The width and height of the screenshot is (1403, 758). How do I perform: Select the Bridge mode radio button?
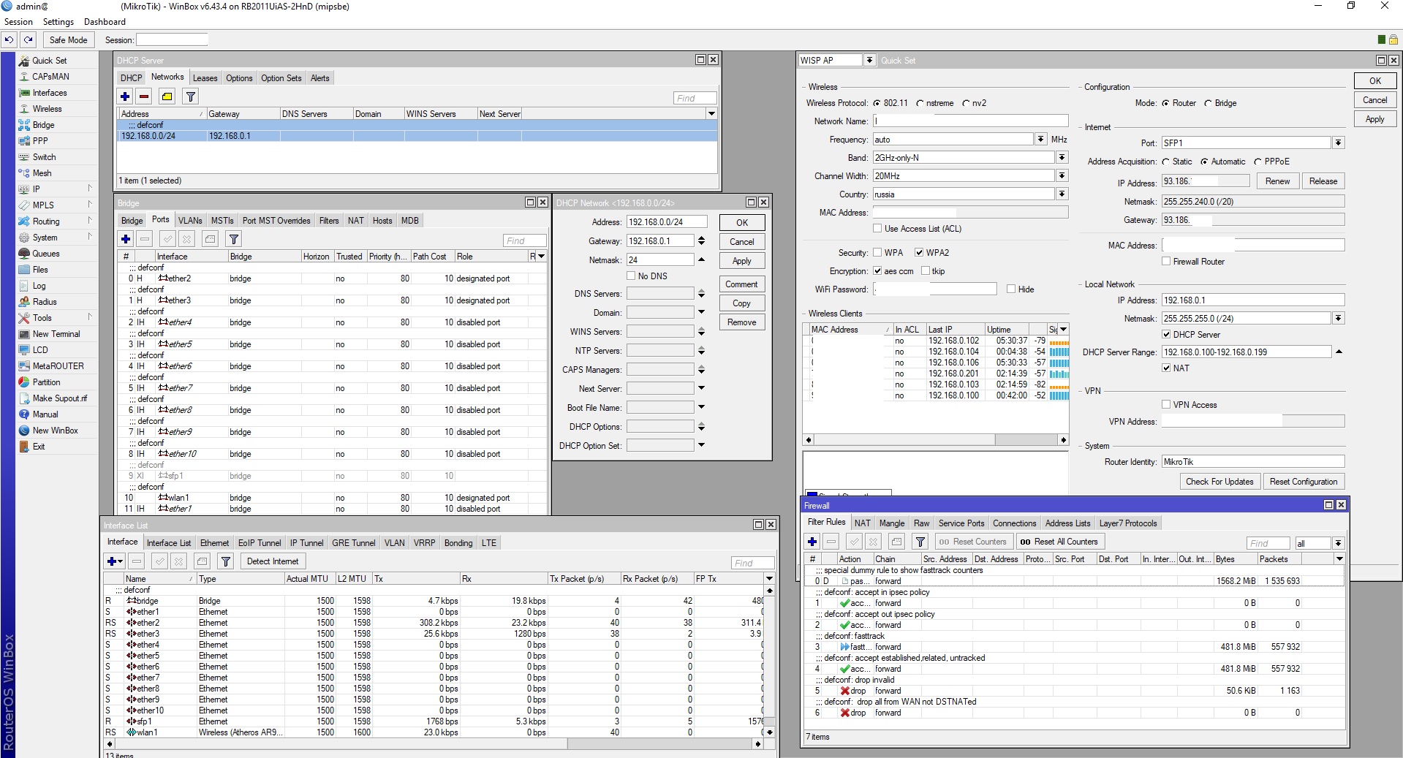pos(1209,103)
